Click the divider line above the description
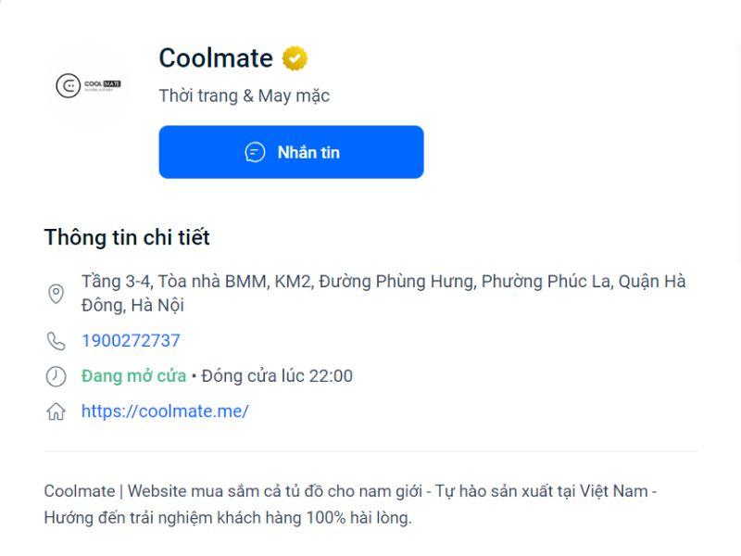Screen dimensions: 741x556 pos(370,451)
